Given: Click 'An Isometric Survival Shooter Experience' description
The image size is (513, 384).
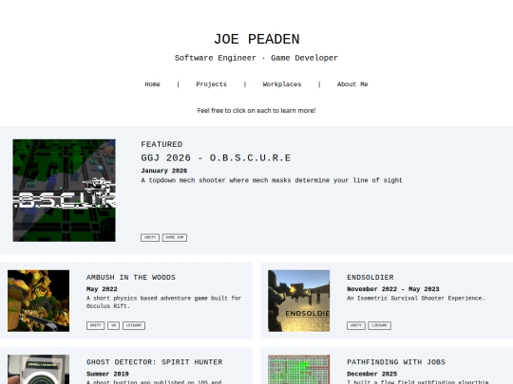Looking at the screenshot, I should (x=415, y=298).
